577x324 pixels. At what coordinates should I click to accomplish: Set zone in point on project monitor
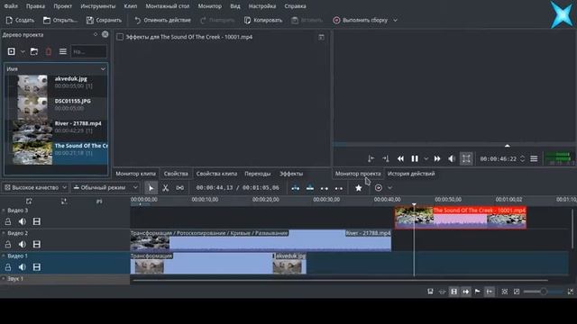click(371, 158)
